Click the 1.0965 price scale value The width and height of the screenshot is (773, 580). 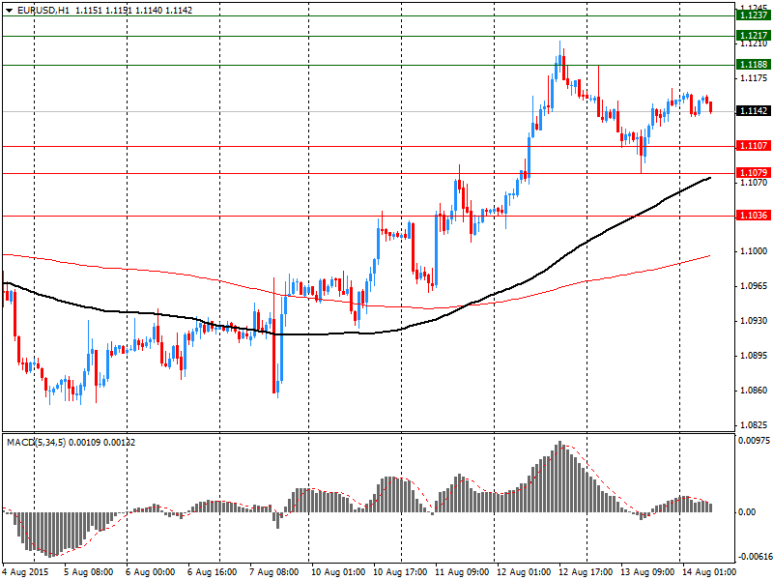(x=754, y=286)
